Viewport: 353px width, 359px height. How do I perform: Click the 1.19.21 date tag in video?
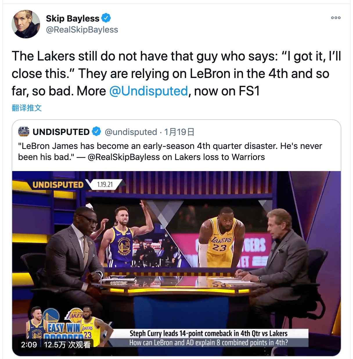(x=105, y=184)
